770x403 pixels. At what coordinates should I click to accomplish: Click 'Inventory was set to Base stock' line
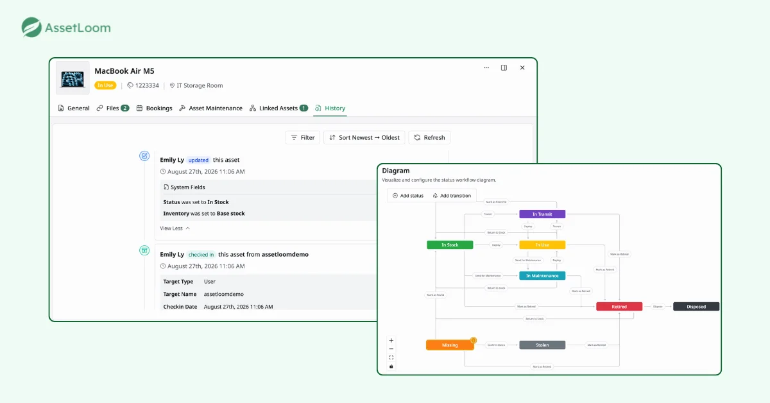pyautogui.click(x=204, y=214)
